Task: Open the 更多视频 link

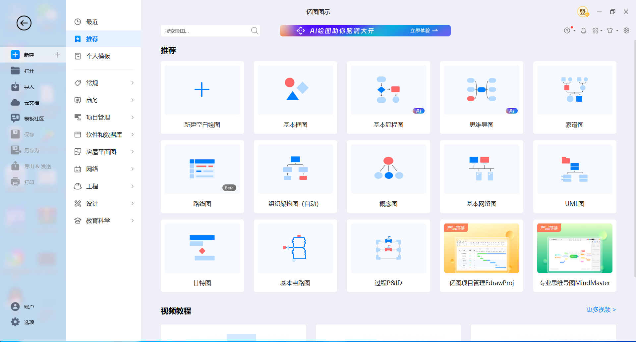Action: pos(601,310)
